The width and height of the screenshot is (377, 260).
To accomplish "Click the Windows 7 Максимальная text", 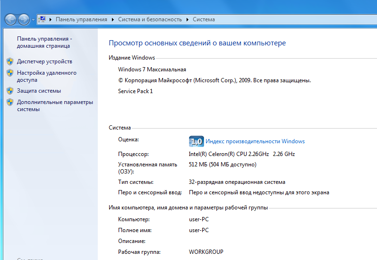I will pos(152,69).
